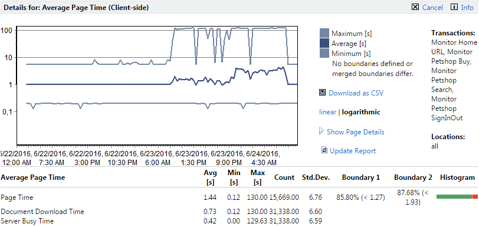
Task: Download chart data as CSV
Action: pos(356,93)
